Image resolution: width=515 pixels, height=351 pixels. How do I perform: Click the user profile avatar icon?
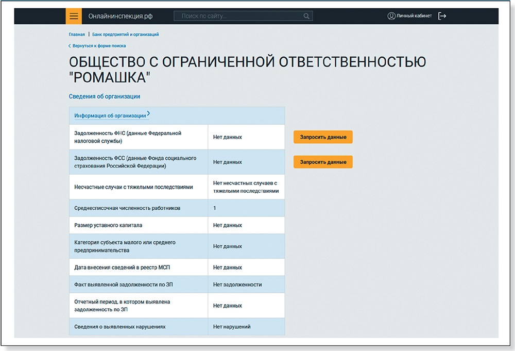(x=391, y=16)
